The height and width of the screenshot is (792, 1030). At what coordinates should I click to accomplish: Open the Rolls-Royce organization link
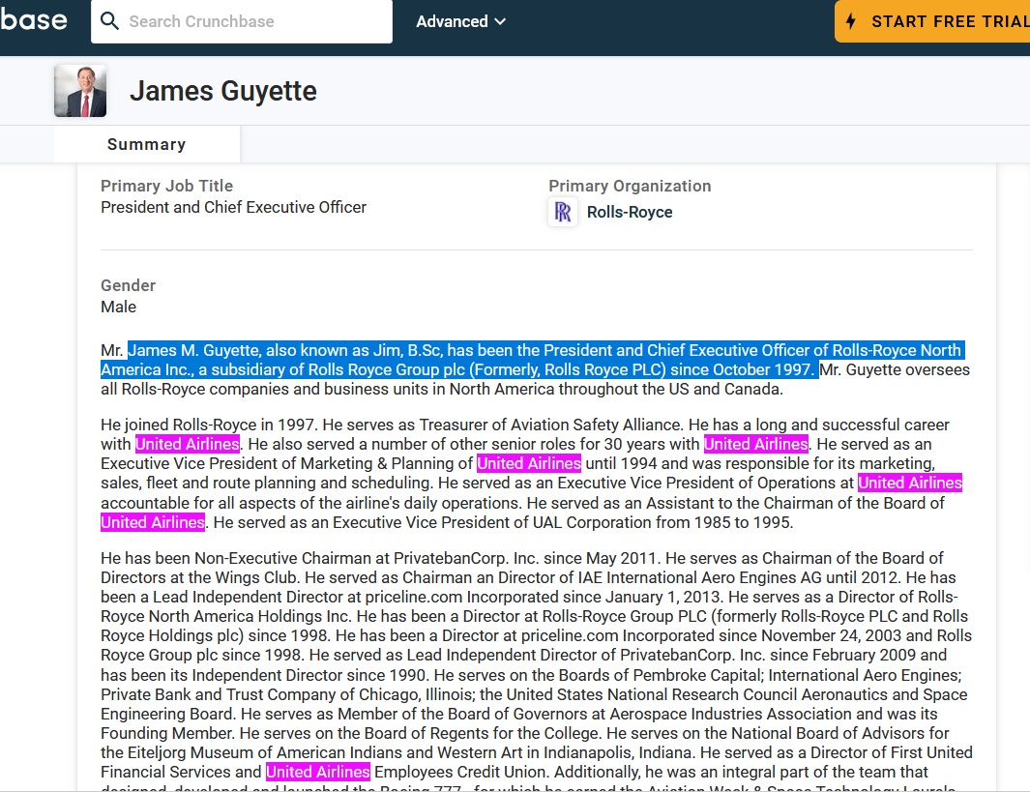click(630, 212)
